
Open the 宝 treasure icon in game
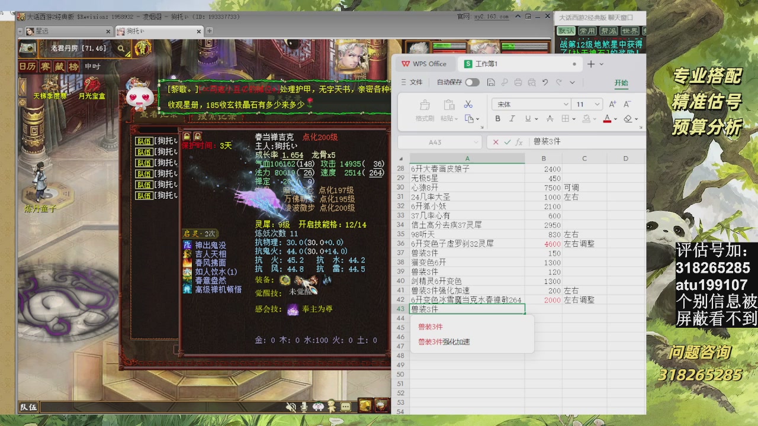pyautogui.click(x=143, y=49)
